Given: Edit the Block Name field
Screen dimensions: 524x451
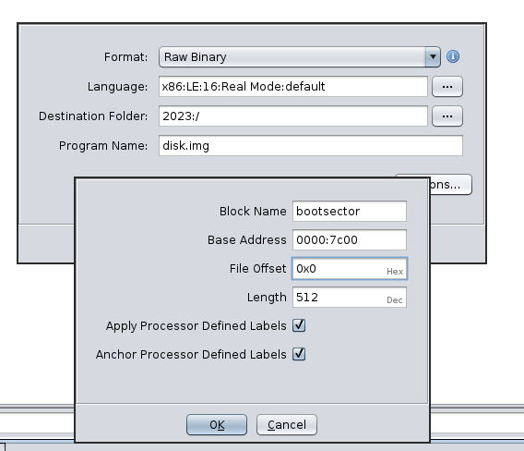Looking at the screenshot, I should tap(350, 211).
